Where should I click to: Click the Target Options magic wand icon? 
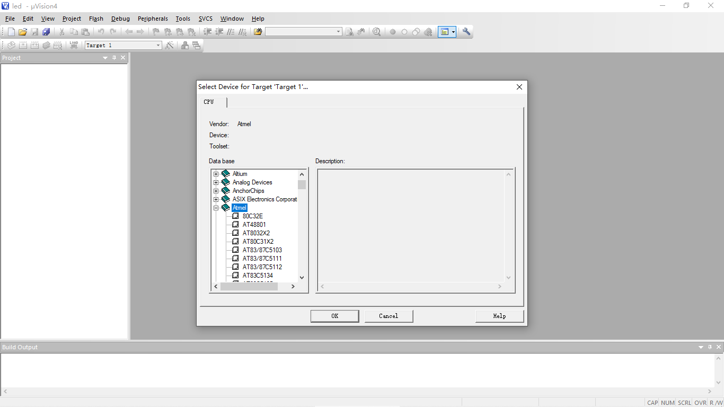click(170, 46)
